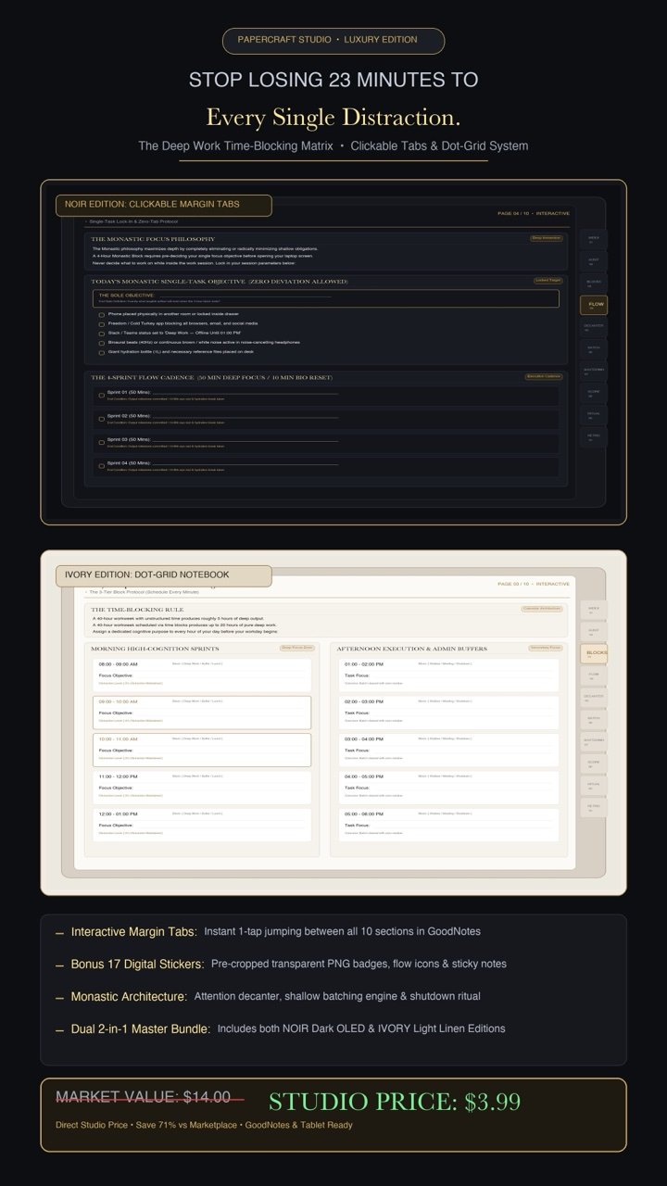Click 'MORNING HIGH-COGNITION SPRINTS' column heading
667x1186 pixels.
(x=155, y=649)
